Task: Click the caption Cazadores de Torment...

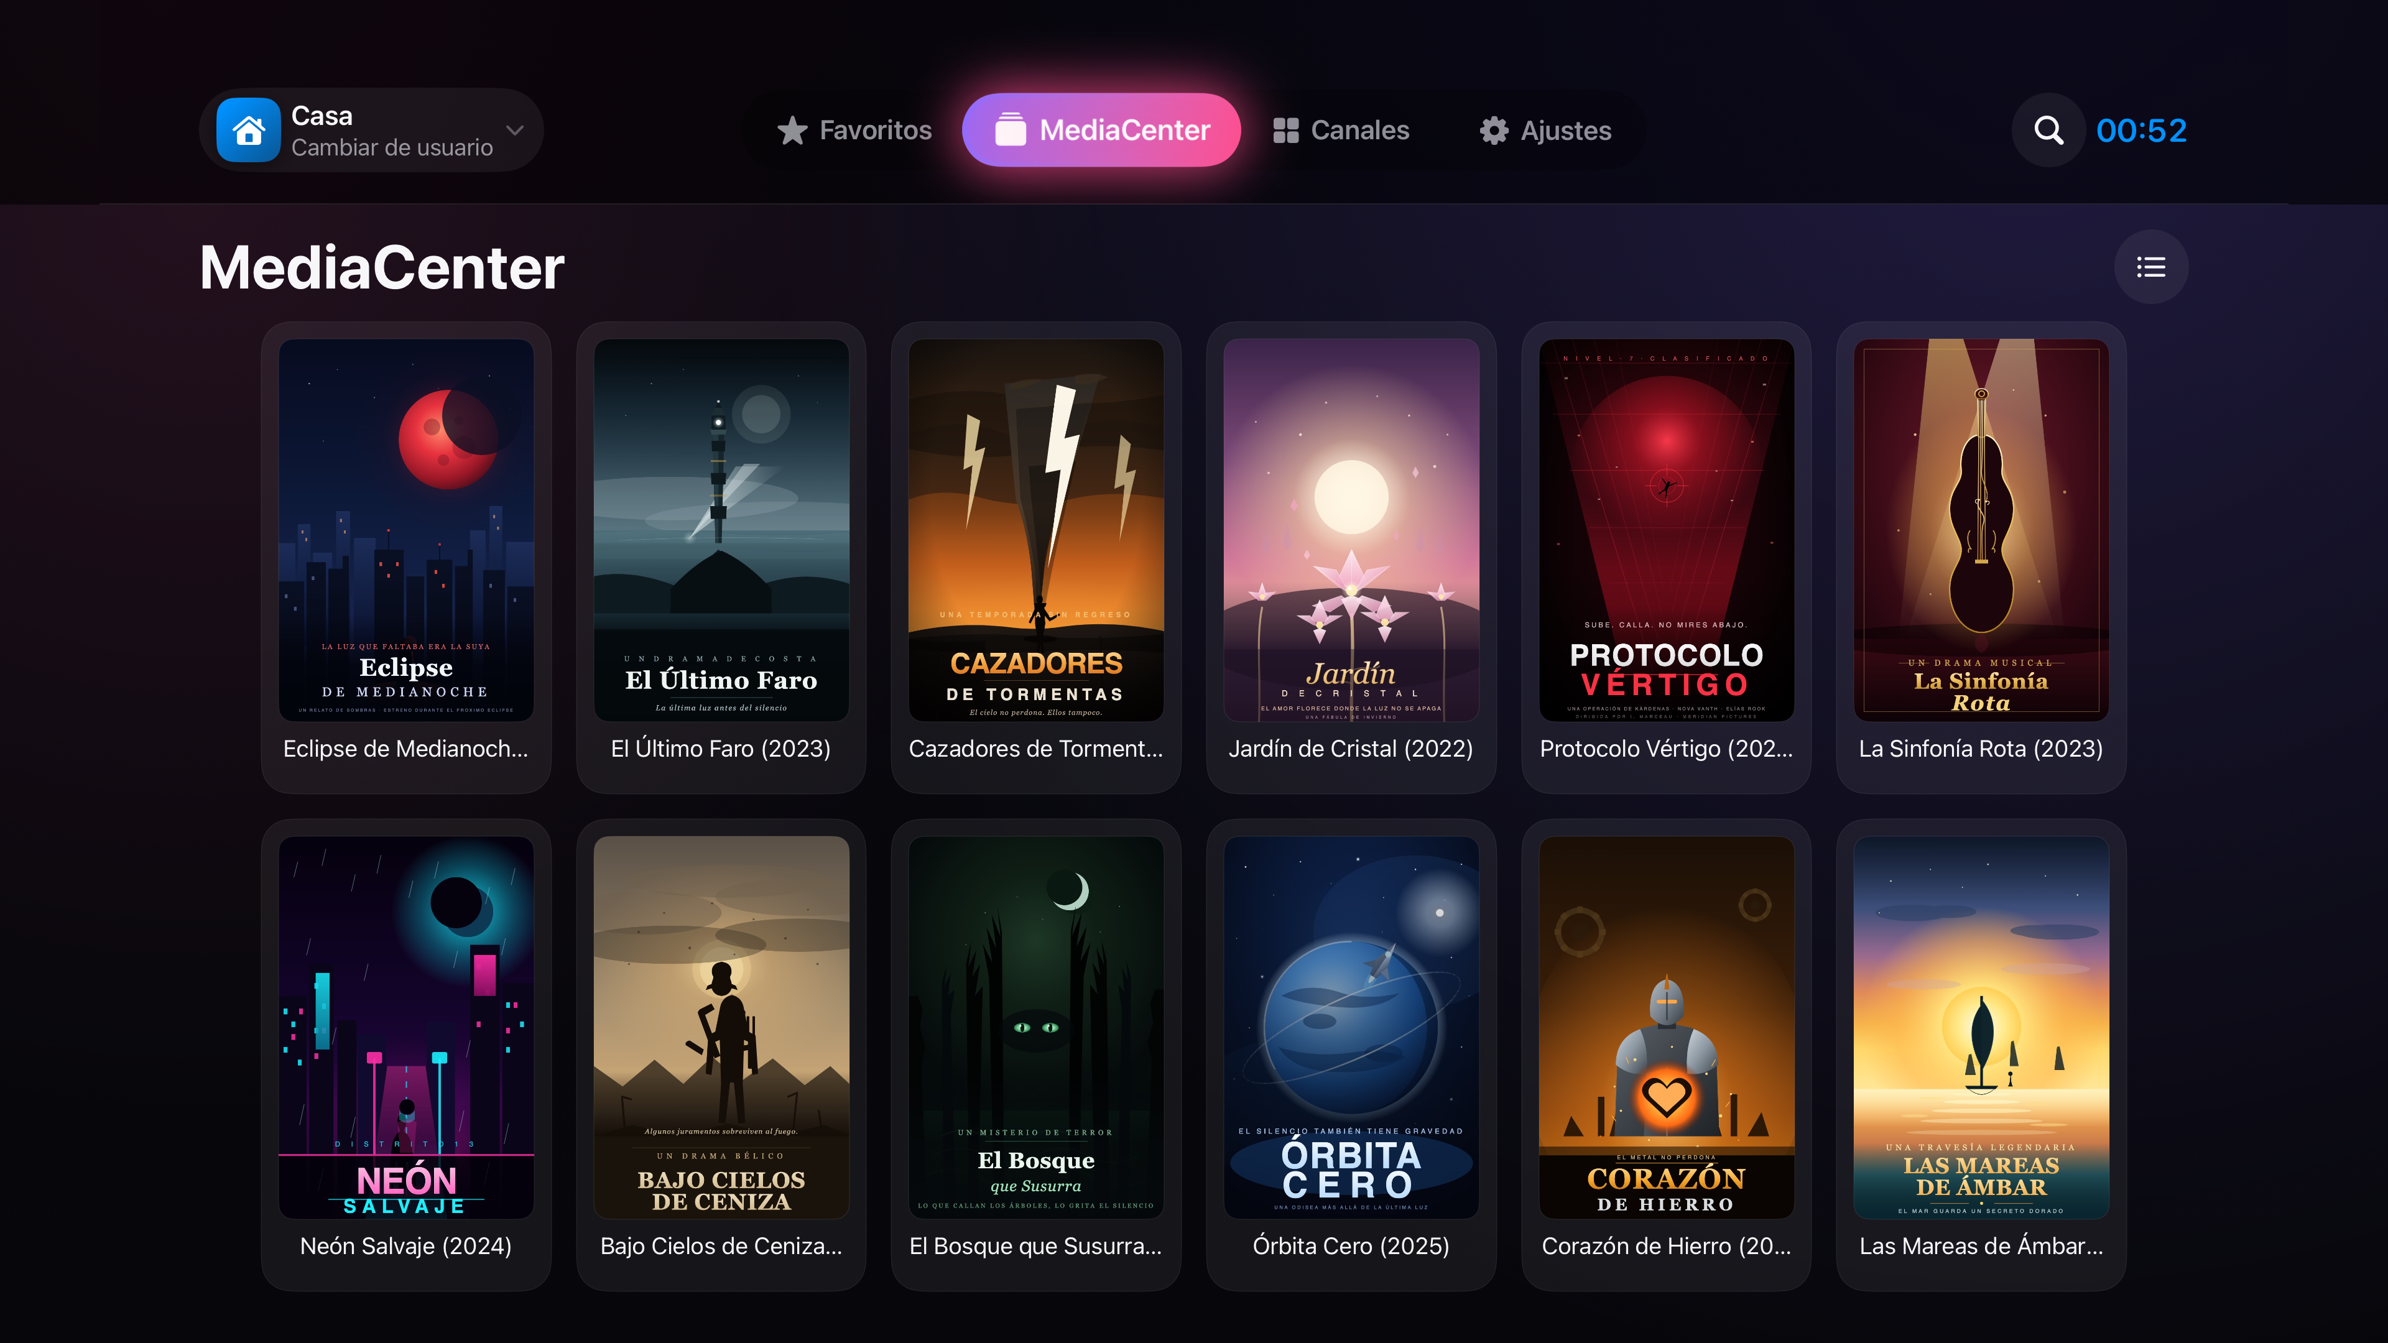Action: click(x=1037, y=749)
